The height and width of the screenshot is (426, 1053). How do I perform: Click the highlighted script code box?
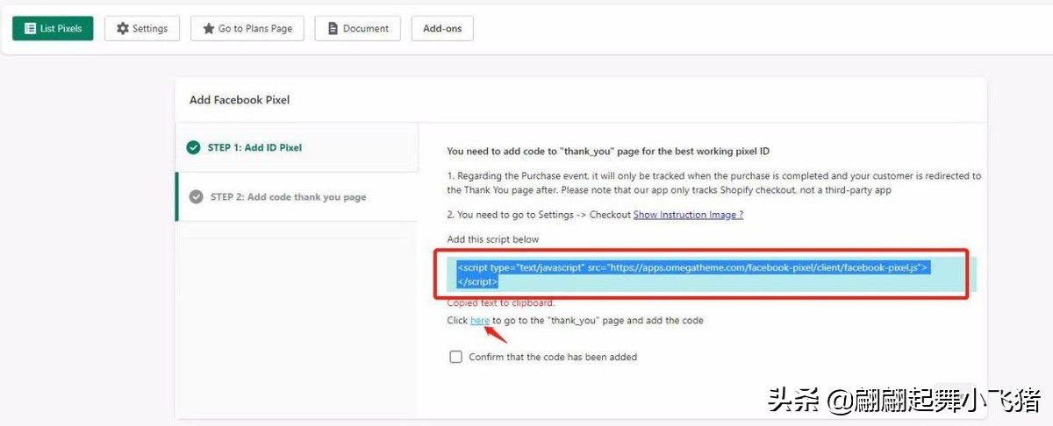[x=712, y=274]
